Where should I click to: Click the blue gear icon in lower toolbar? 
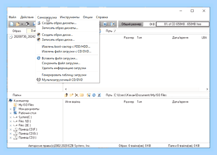click(94, 95)
